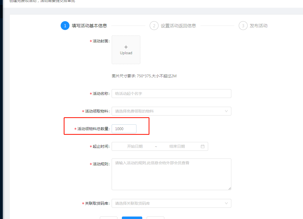Click the 活动封面 label
The width and height of the screenshot is (303, 219).
point(100,41)
